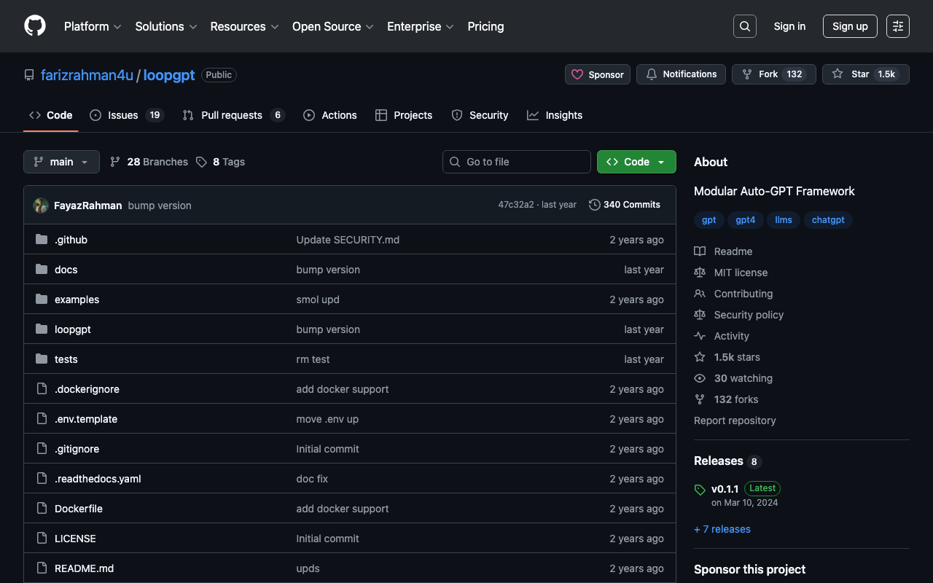Sponsor the project with heart button
This screenshot has height=583, width=933.
point(598,74)
